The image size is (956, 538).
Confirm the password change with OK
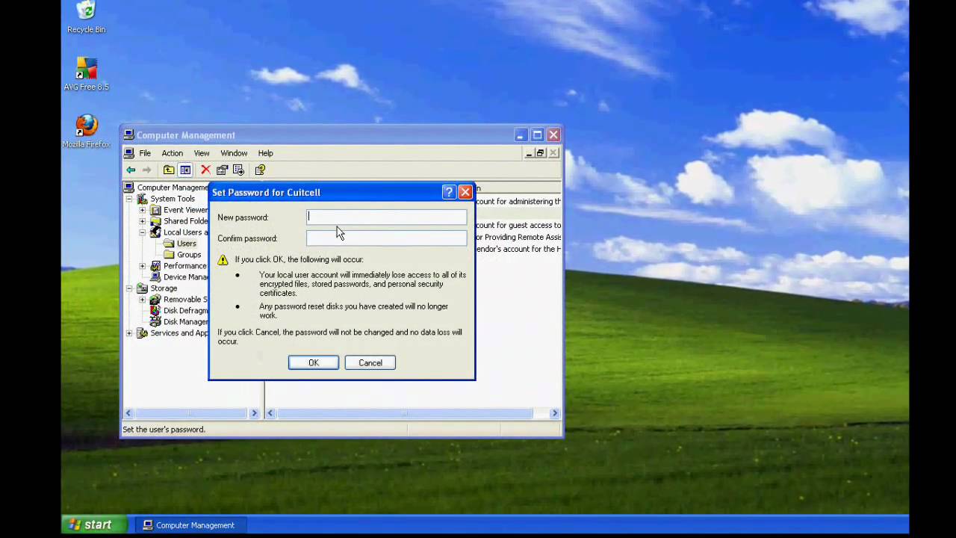pos(314,362)
